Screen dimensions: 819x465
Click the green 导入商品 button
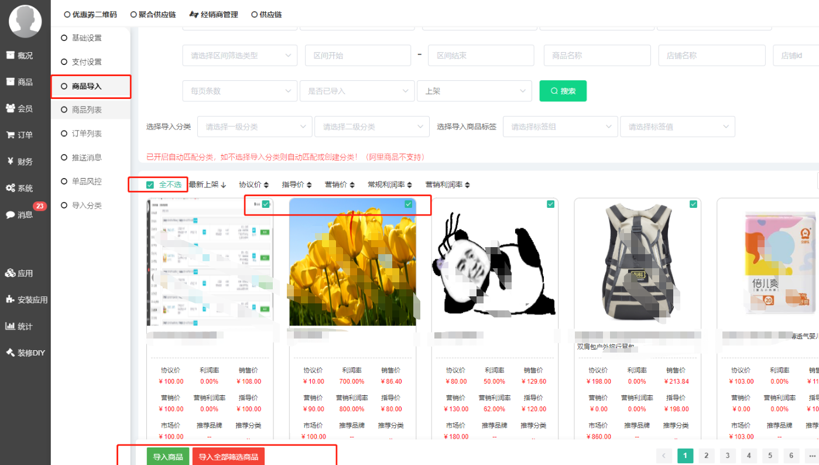[168, 457]
